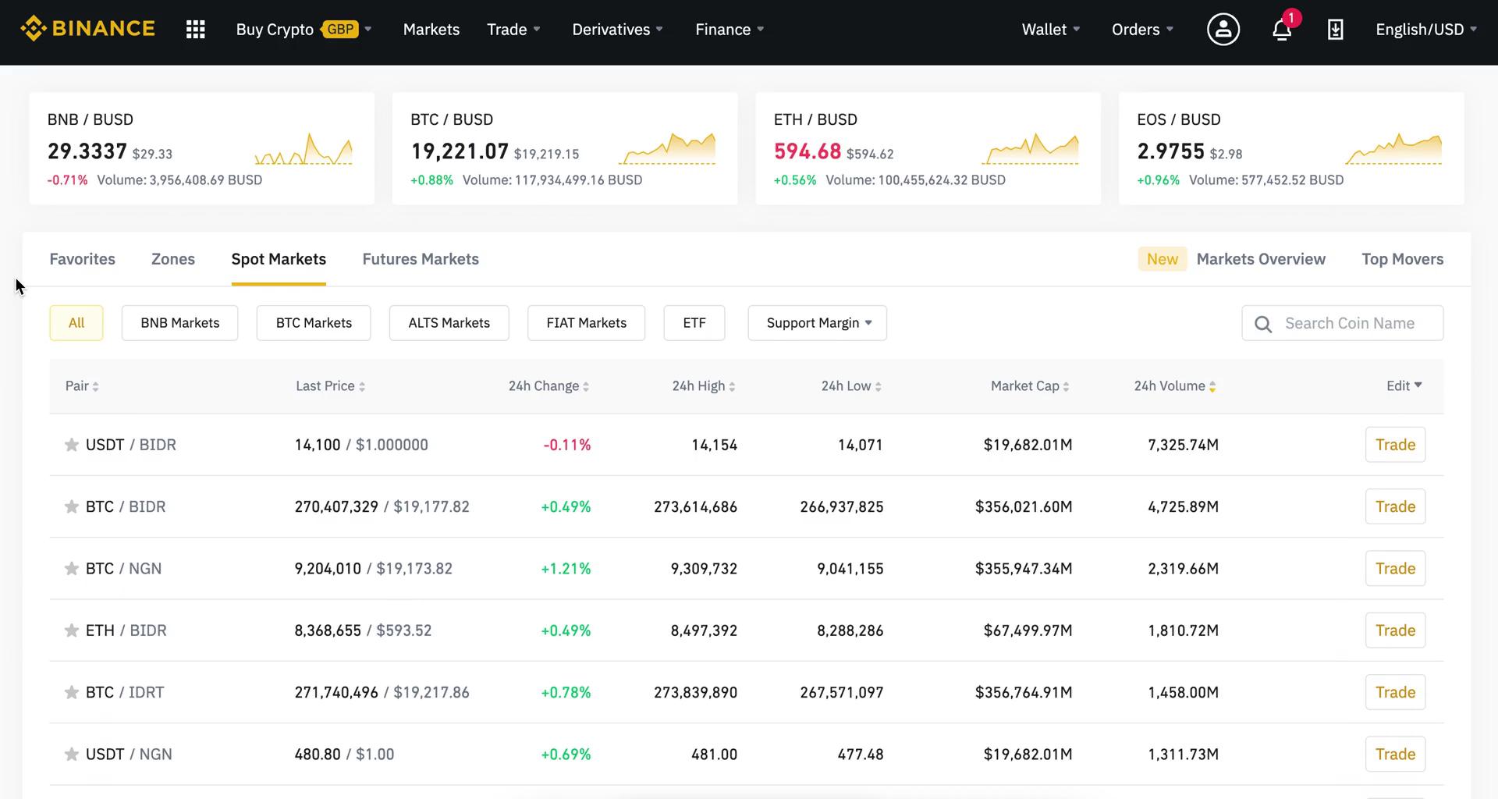Go to Markets in top navigation
The height and width of the screenshot is (799, 1498).
tap(431, 30)
